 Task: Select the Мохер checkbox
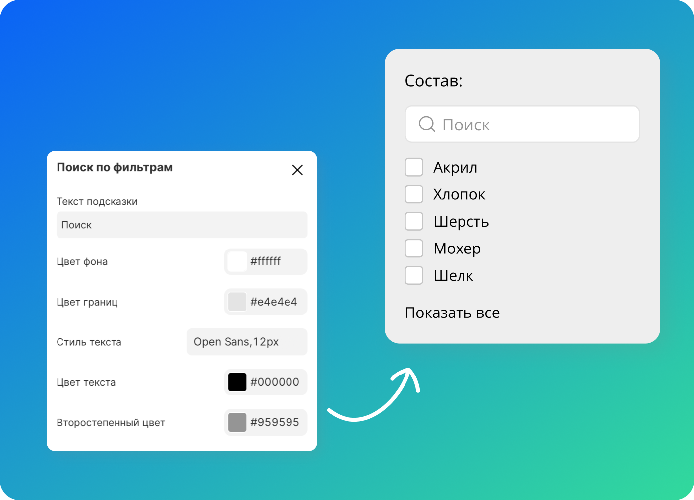414,249
